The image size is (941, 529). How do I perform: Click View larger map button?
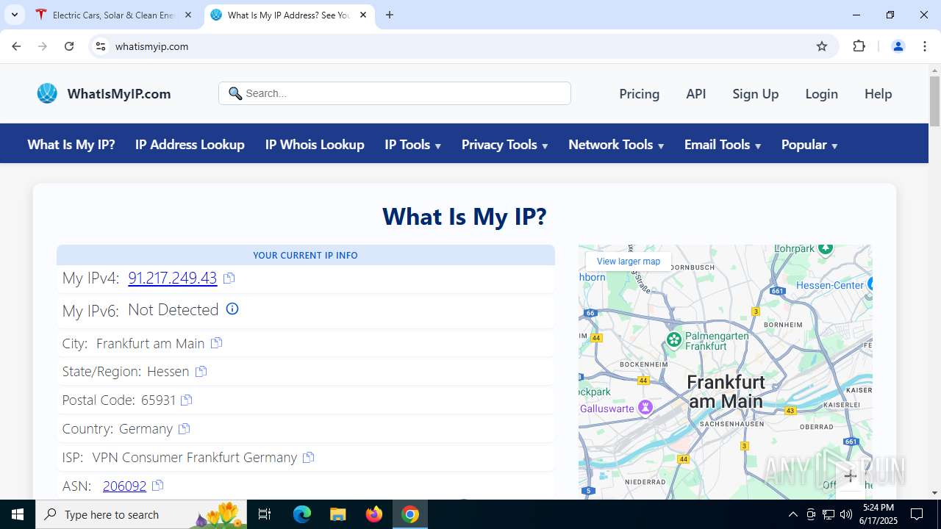click(629, 262)
